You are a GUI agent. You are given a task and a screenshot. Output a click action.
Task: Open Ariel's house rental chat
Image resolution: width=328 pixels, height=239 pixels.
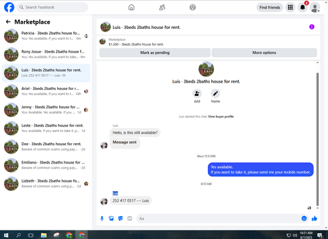(x=46, y=91)
